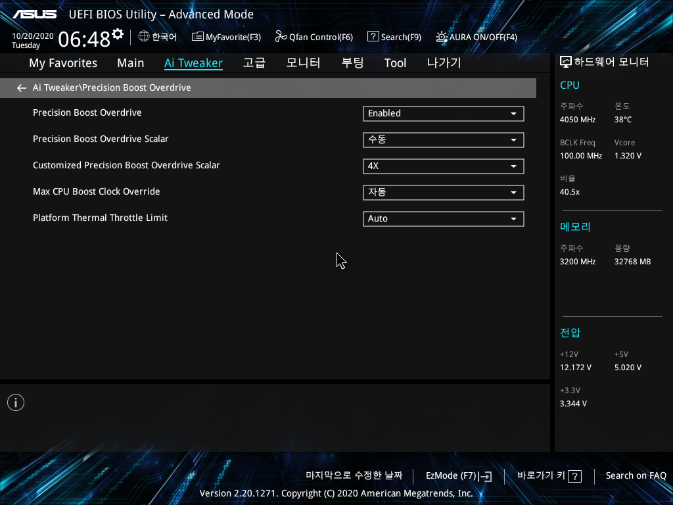Viewport: 673px width, 505px height.
Task: Open Qfan Control(F6)
Action: (x=313, y=37)
